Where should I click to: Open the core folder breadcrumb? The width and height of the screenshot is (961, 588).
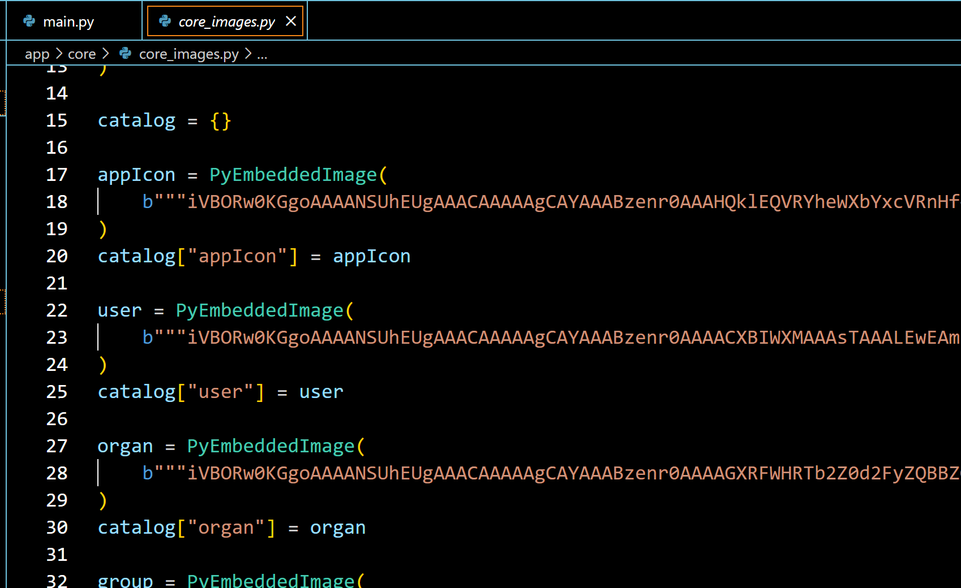[x=81, y=54]
